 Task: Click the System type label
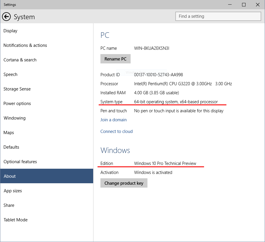[x=111, y=102]
